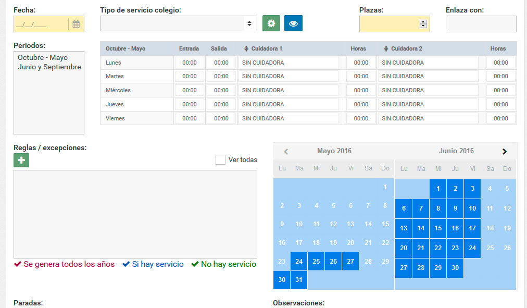Edit Lunes Cuidadora 1 Horas field
The width and height of the screenshot is (527, 308).
(x=361, y=63)
